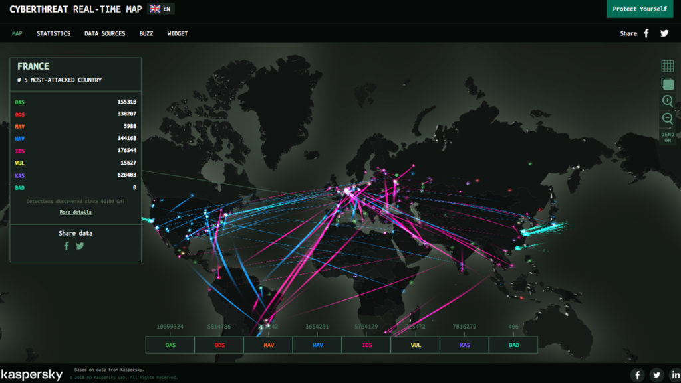This screenshot has height=383, width=681.
Task: Click VUL row in France panel
Action: [76, 163]
